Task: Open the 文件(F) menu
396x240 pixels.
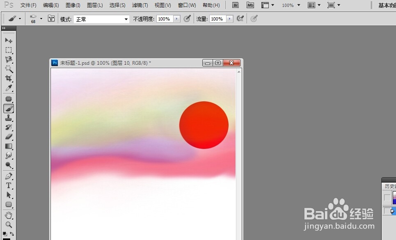Action: pyautogui.click(x=28, y=5)
